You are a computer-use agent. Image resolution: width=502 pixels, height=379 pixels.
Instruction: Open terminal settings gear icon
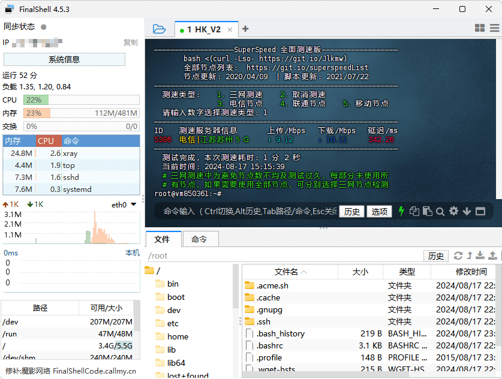click(454, 211)
